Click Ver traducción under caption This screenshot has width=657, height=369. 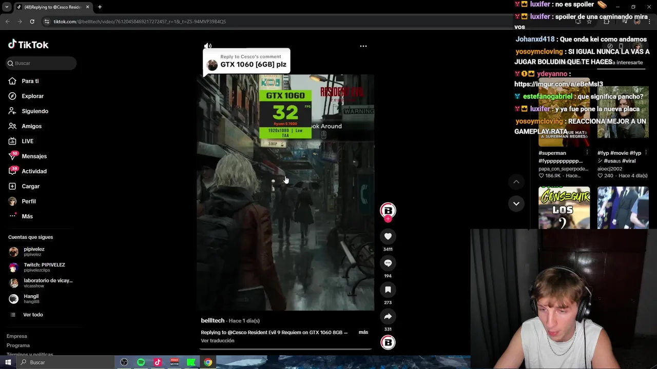pyautogui.click(x=218, y=340)
